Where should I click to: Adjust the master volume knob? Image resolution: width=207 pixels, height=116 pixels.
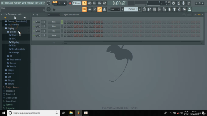49,3
